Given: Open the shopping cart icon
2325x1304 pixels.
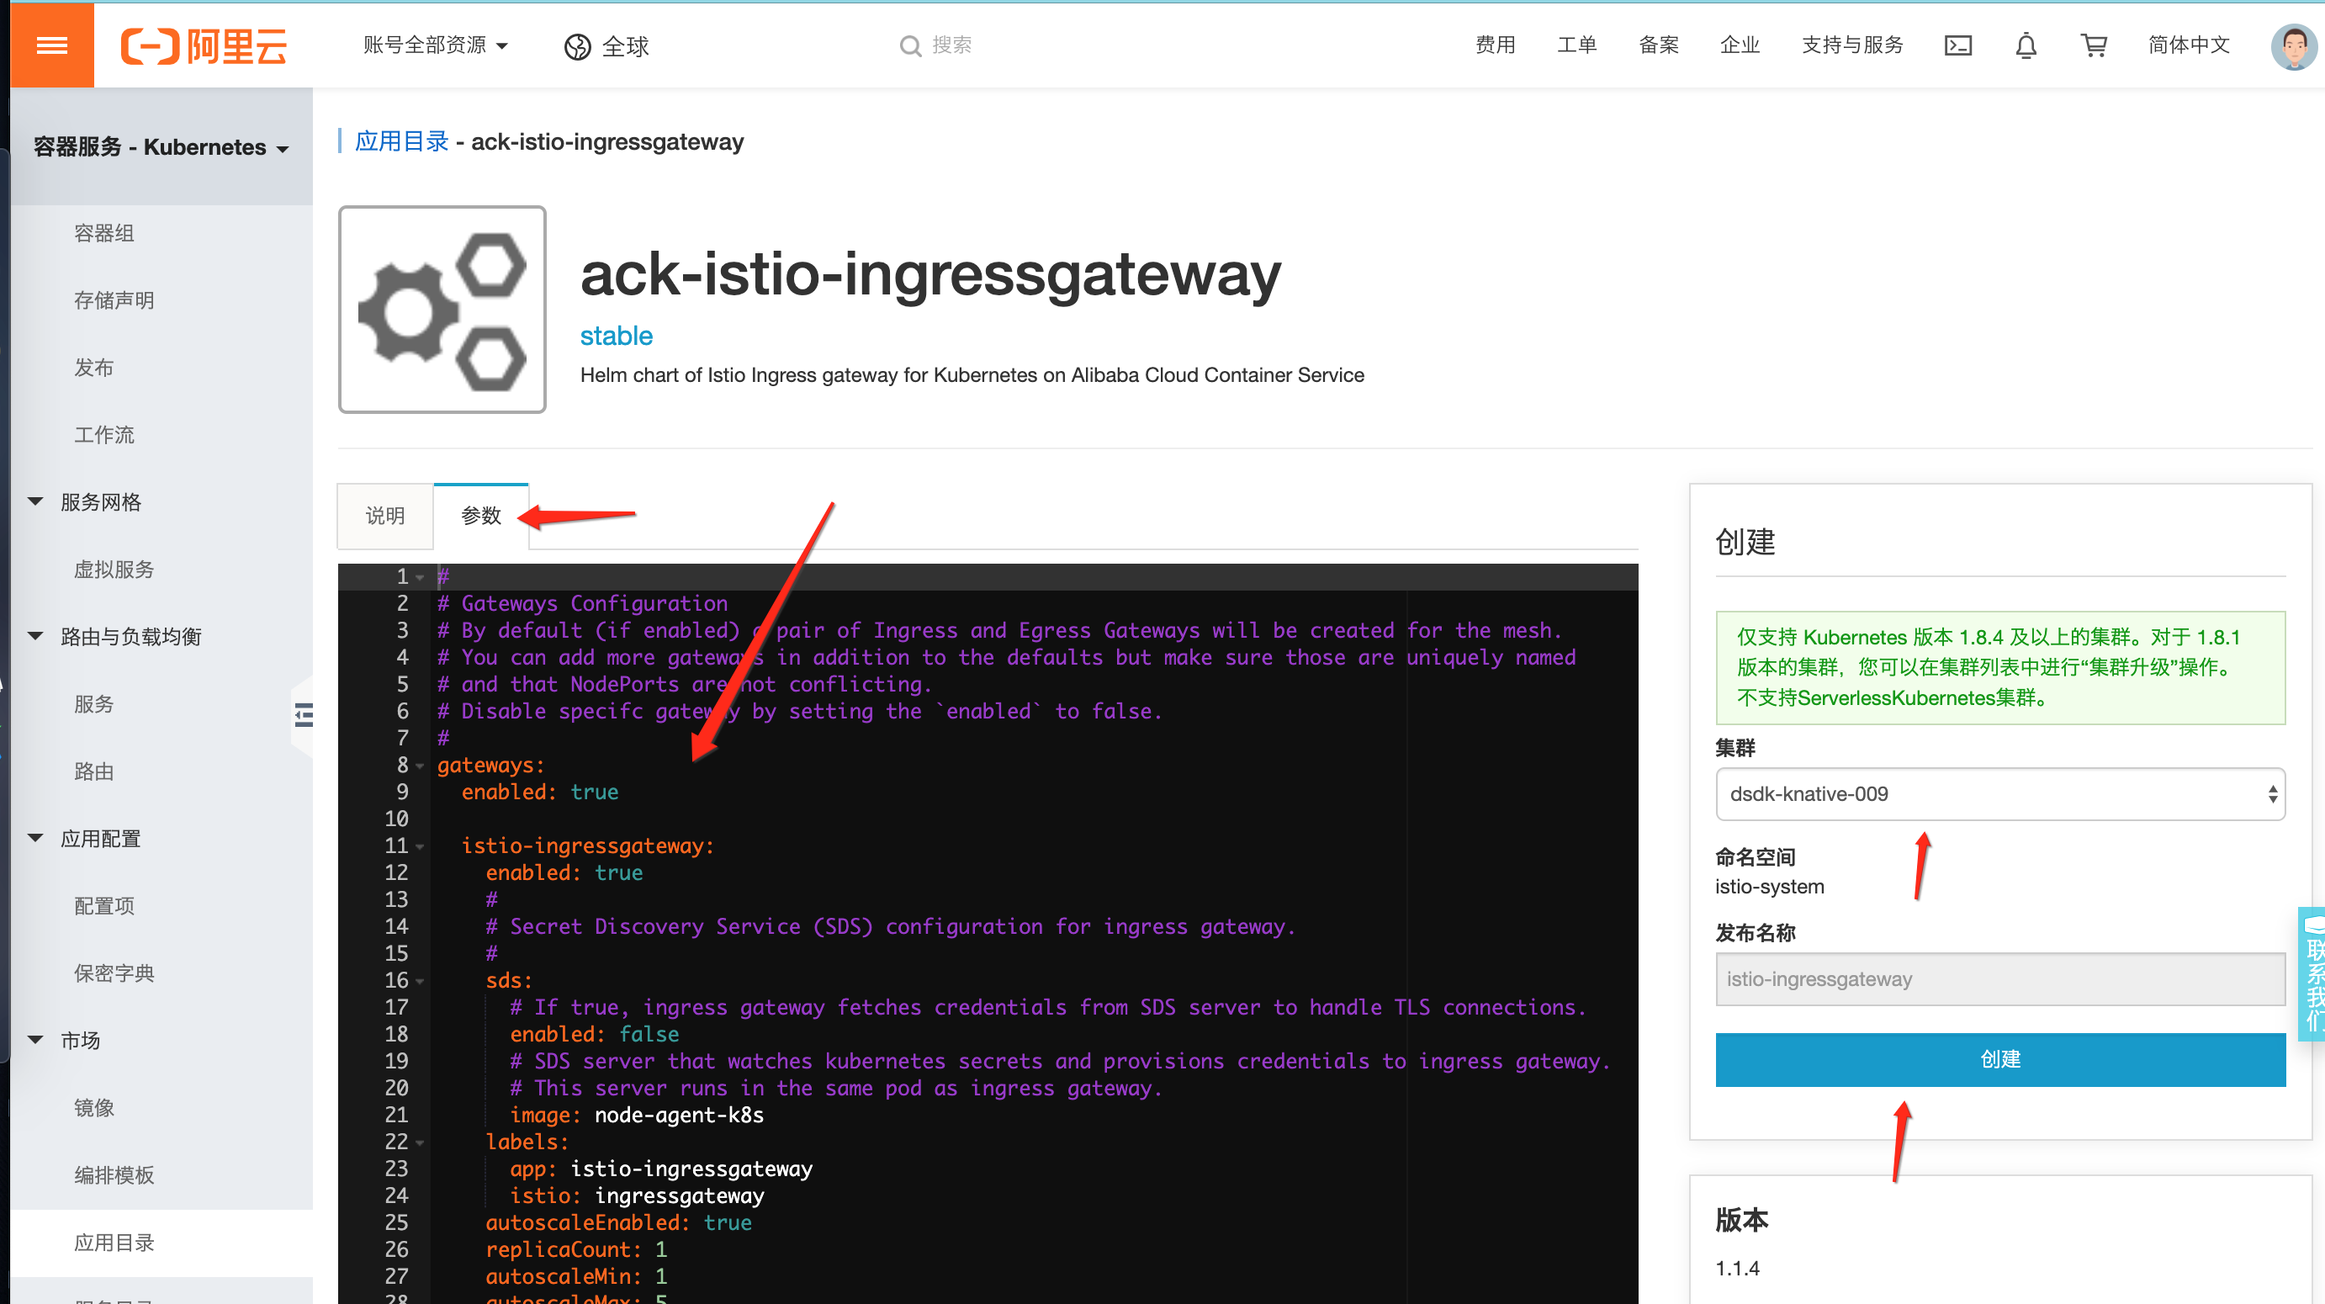Looking at the screenshot, I should pos(2093,45).
